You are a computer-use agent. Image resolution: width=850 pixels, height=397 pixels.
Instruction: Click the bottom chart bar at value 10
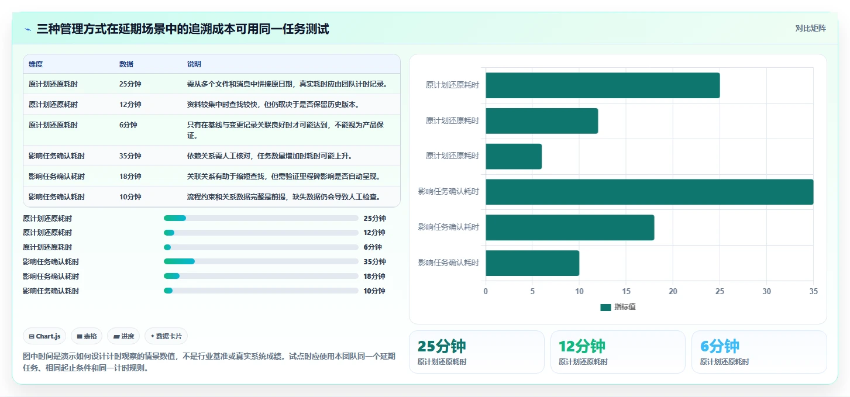(532, 263)
